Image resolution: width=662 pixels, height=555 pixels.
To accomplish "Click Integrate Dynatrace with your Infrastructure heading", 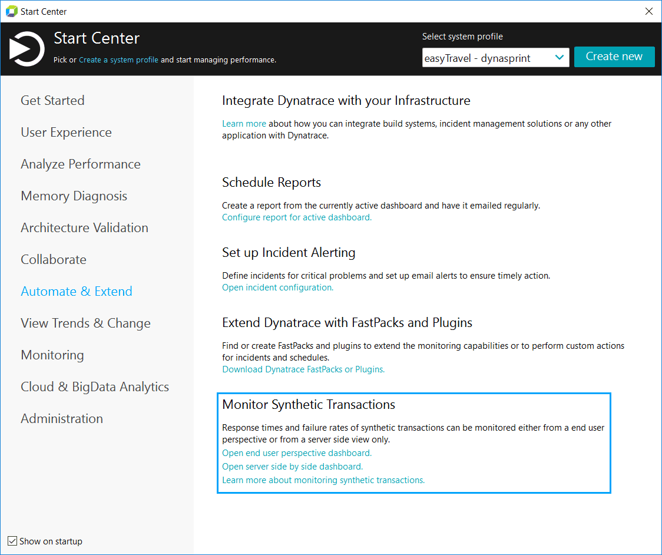I will tap(346, 101).
